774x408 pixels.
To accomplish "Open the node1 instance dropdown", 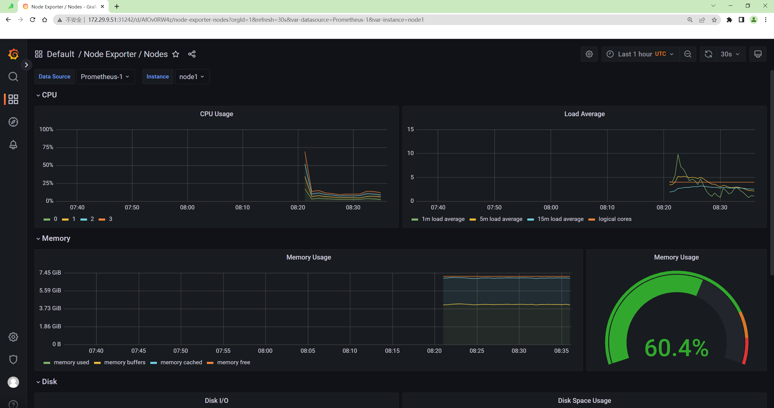I will [x=192, y=77].
